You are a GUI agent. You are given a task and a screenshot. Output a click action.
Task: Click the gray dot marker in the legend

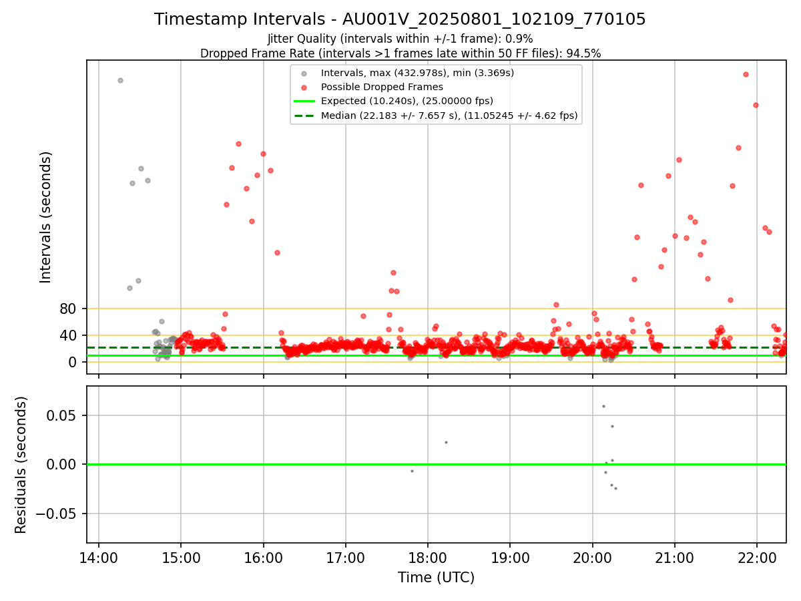304,73
